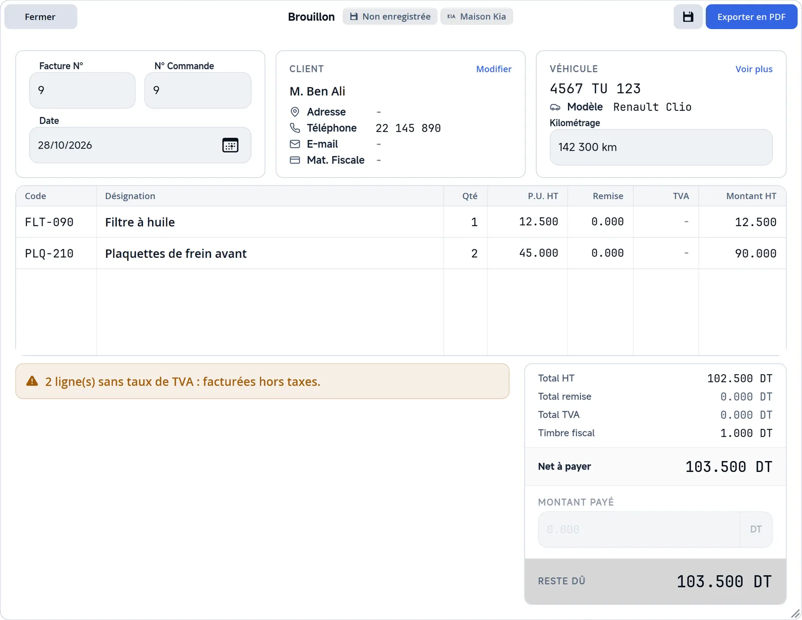Click the car icon beside Modèle
Viewport: 802px width, 620px height.
click(555, 107)
